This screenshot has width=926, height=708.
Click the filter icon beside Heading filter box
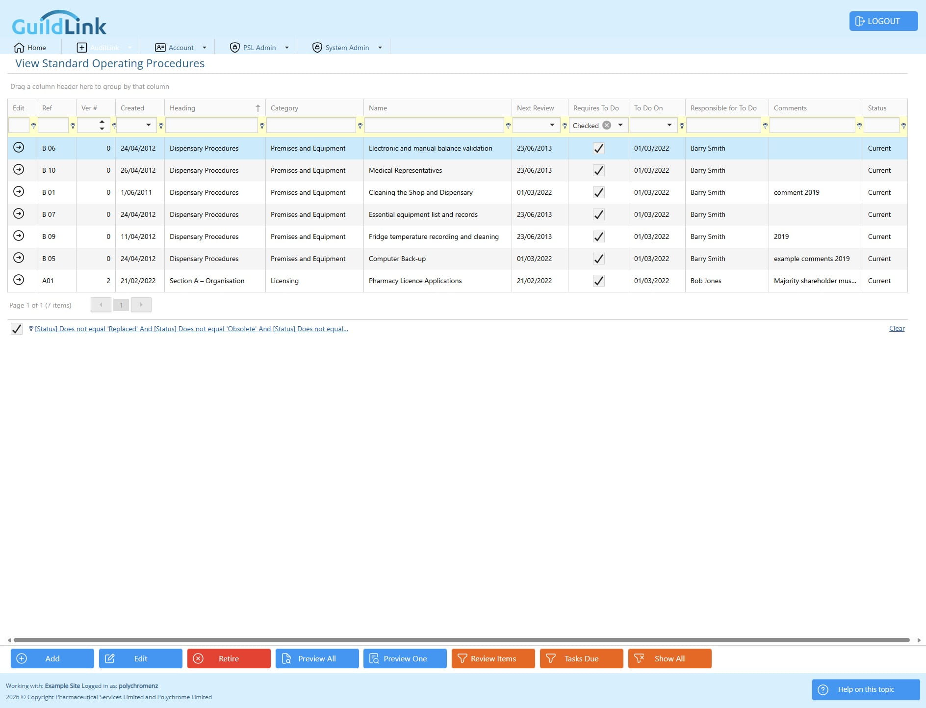pyautogui.click(x=262, y=126)
